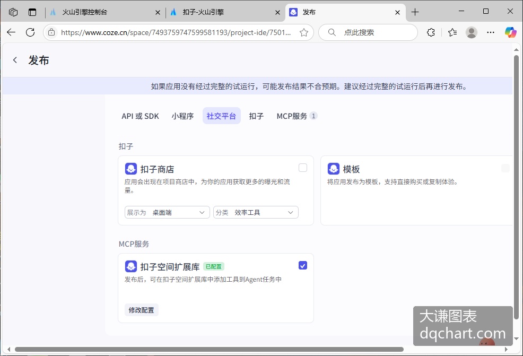Screen dimensions: 523x356
Task: Select the 社交平台 tab
Action: pos(222,116)
